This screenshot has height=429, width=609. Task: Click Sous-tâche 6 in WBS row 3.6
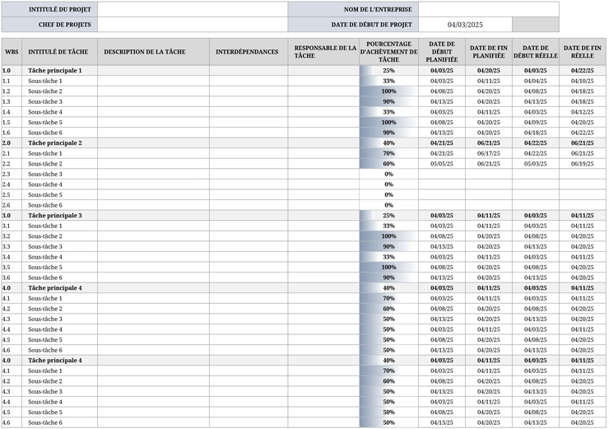[45, 277]
